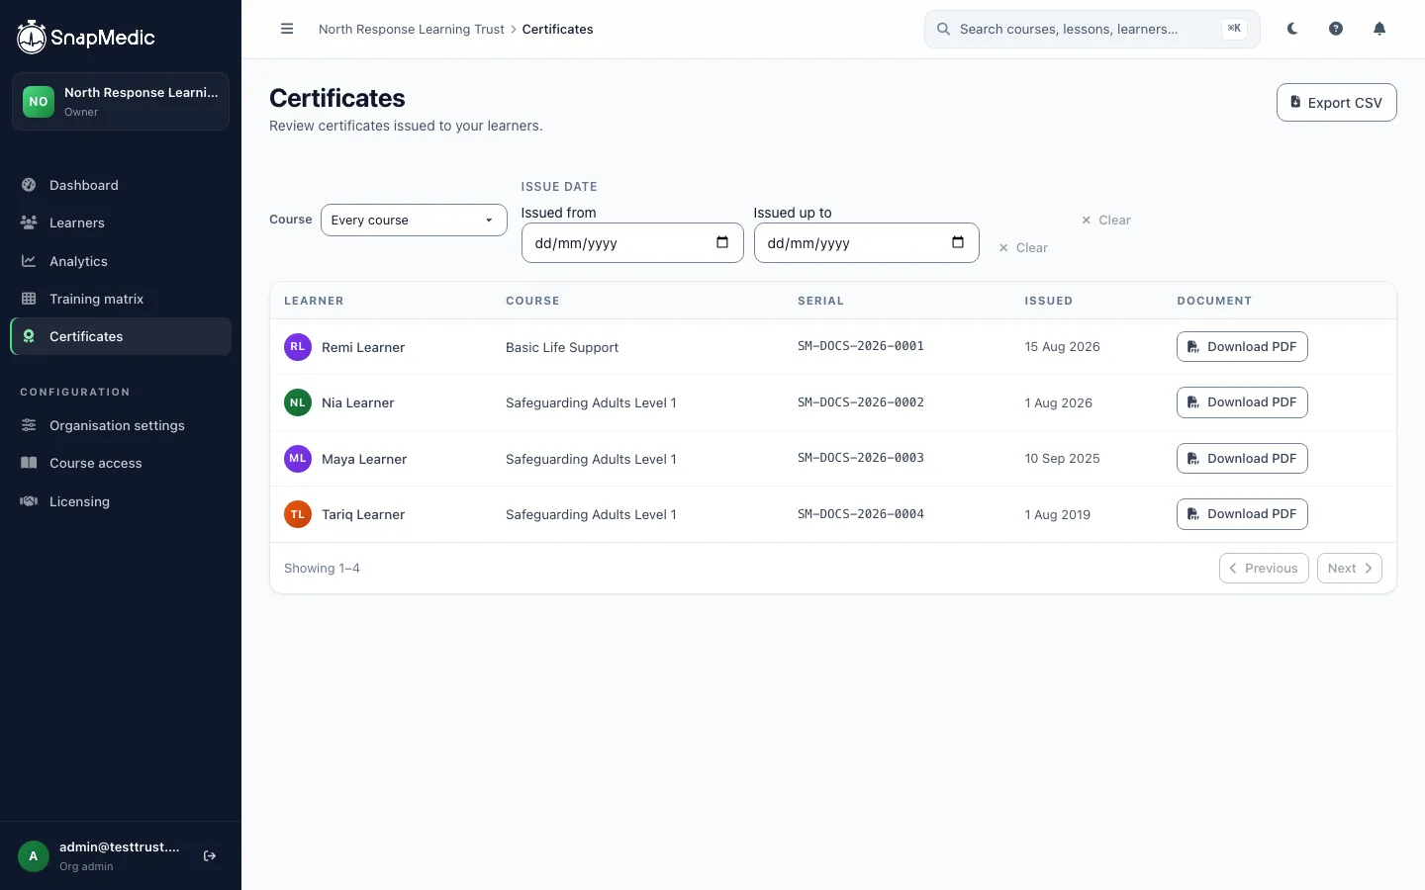Click serial SM-DOCS-2026-0003
1425x890 pixels.
[x=861, y=458]
